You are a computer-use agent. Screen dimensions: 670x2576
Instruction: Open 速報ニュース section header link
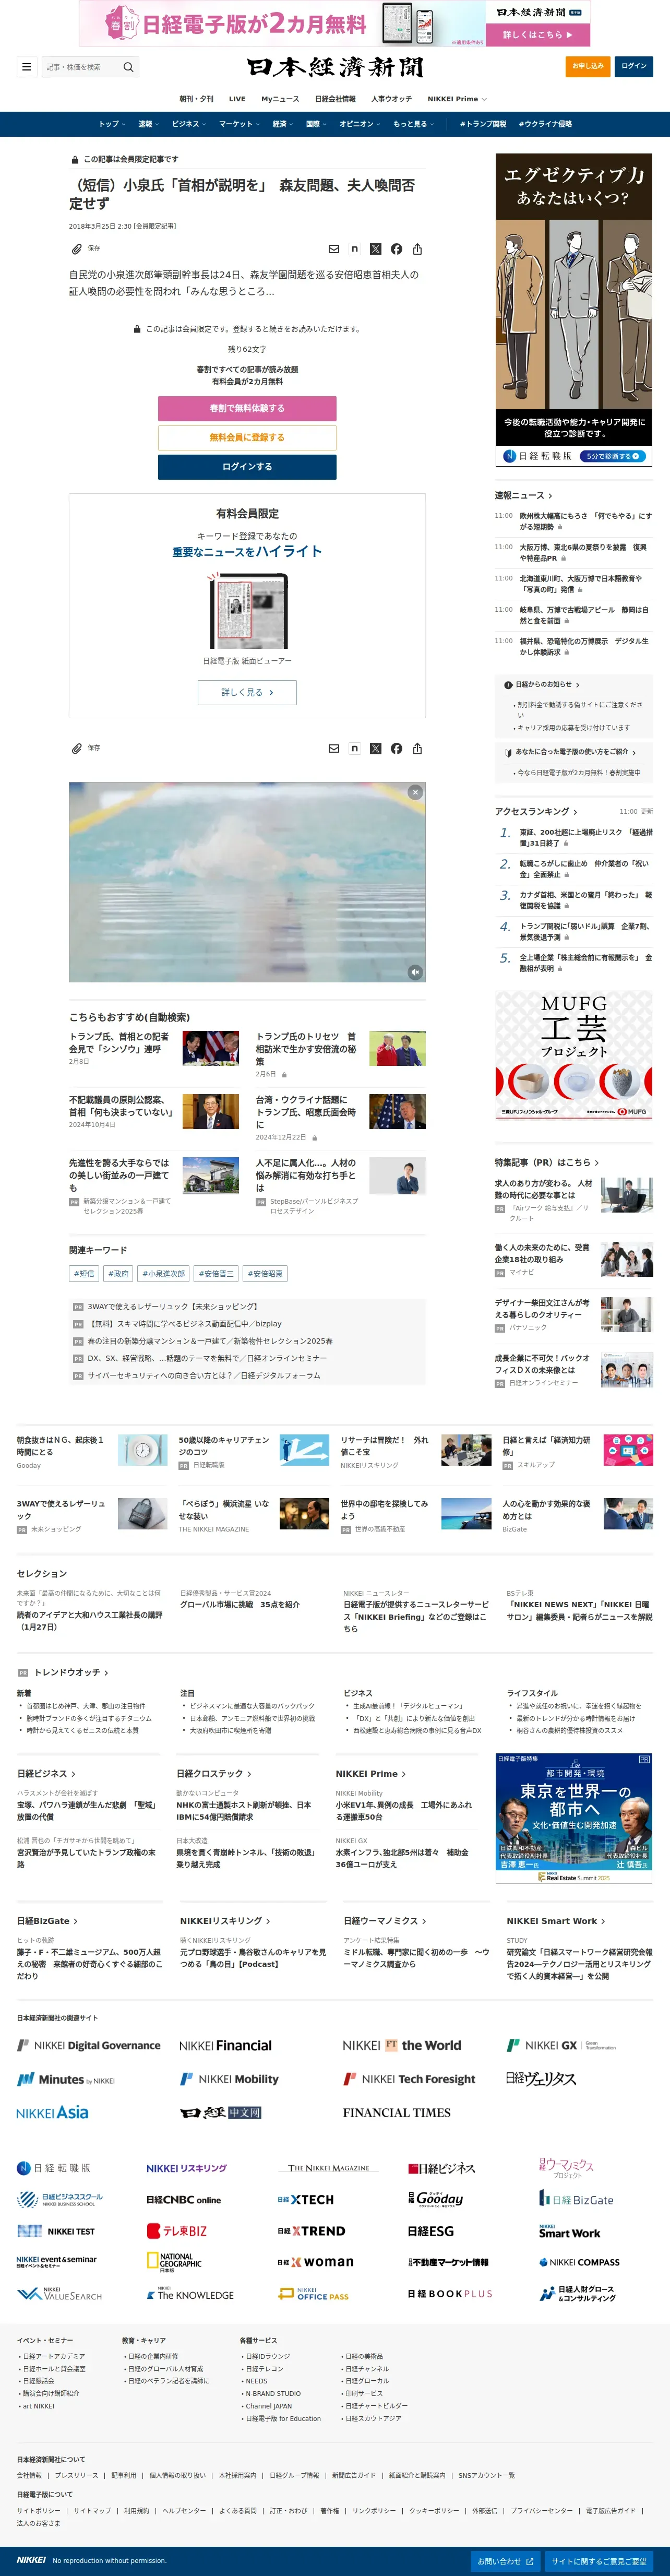click(523, 495)
